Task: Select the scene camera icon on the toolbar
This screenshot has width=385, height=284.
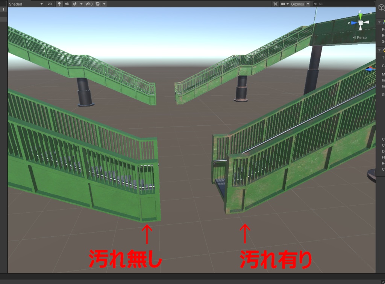Action: pos(283,4)
